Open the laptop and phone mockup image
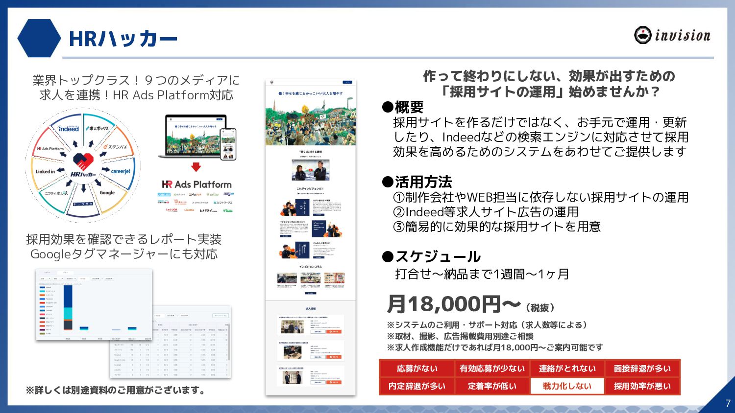Screen dimensions: 735x413 tap(197, 137)
